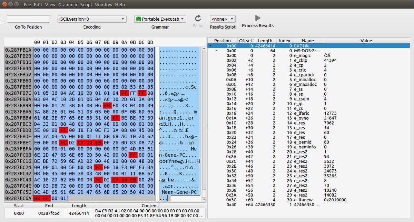This screenshot has width=414, height=222.
Task: Click the Position column header
Action: coord(223,41)
